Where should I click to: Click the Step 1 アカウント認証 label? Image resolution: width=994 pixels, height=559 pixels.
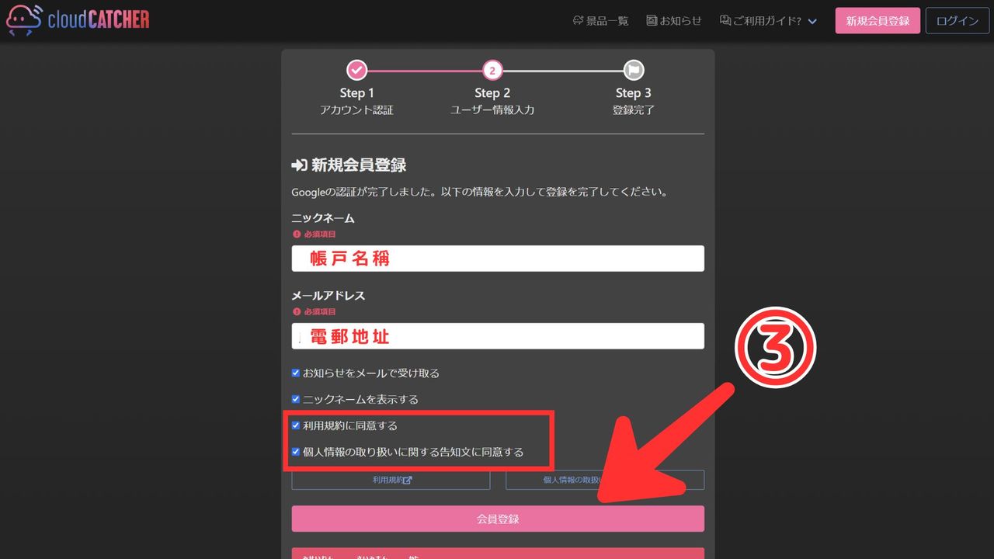click(356, 110)
